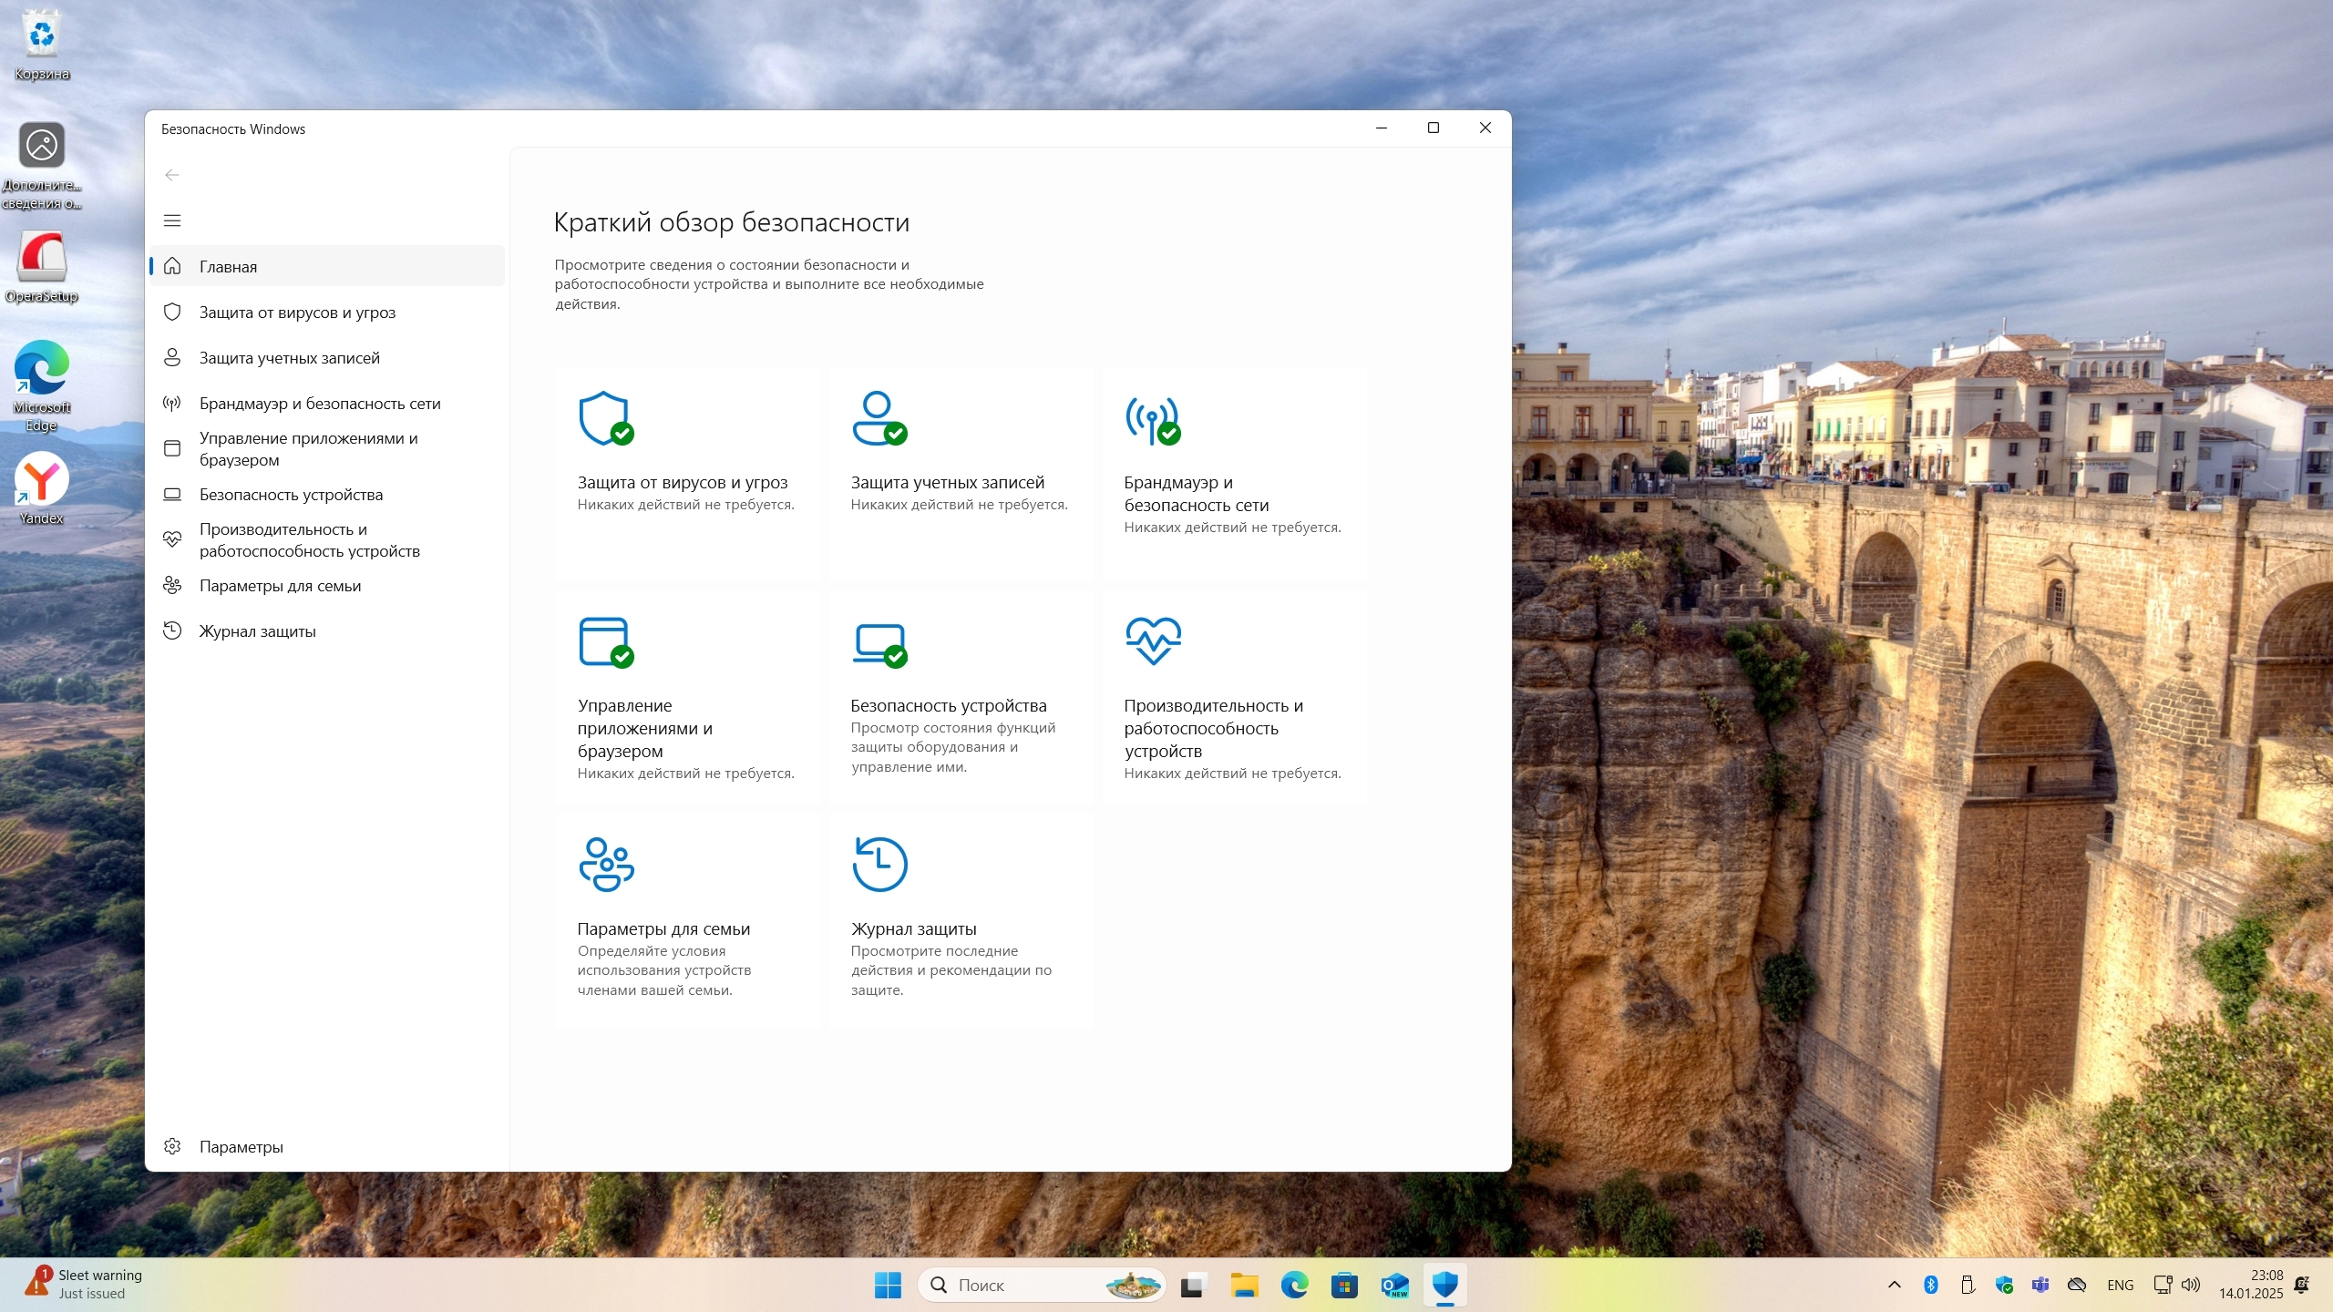Open 'Защита от вирусов и угроз' sidebar item

(x=297, y=313)
